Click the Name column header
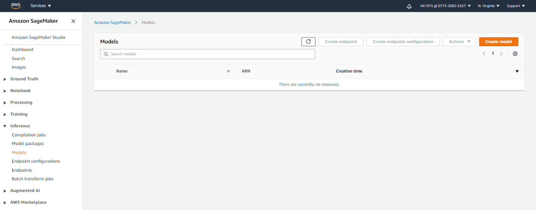 pyautogui.click(x=122, y=71)
